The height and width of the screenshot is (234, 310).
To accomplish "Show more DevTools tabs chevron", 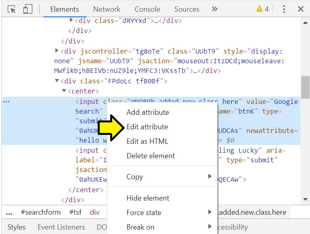I will [x=214, y=9].
